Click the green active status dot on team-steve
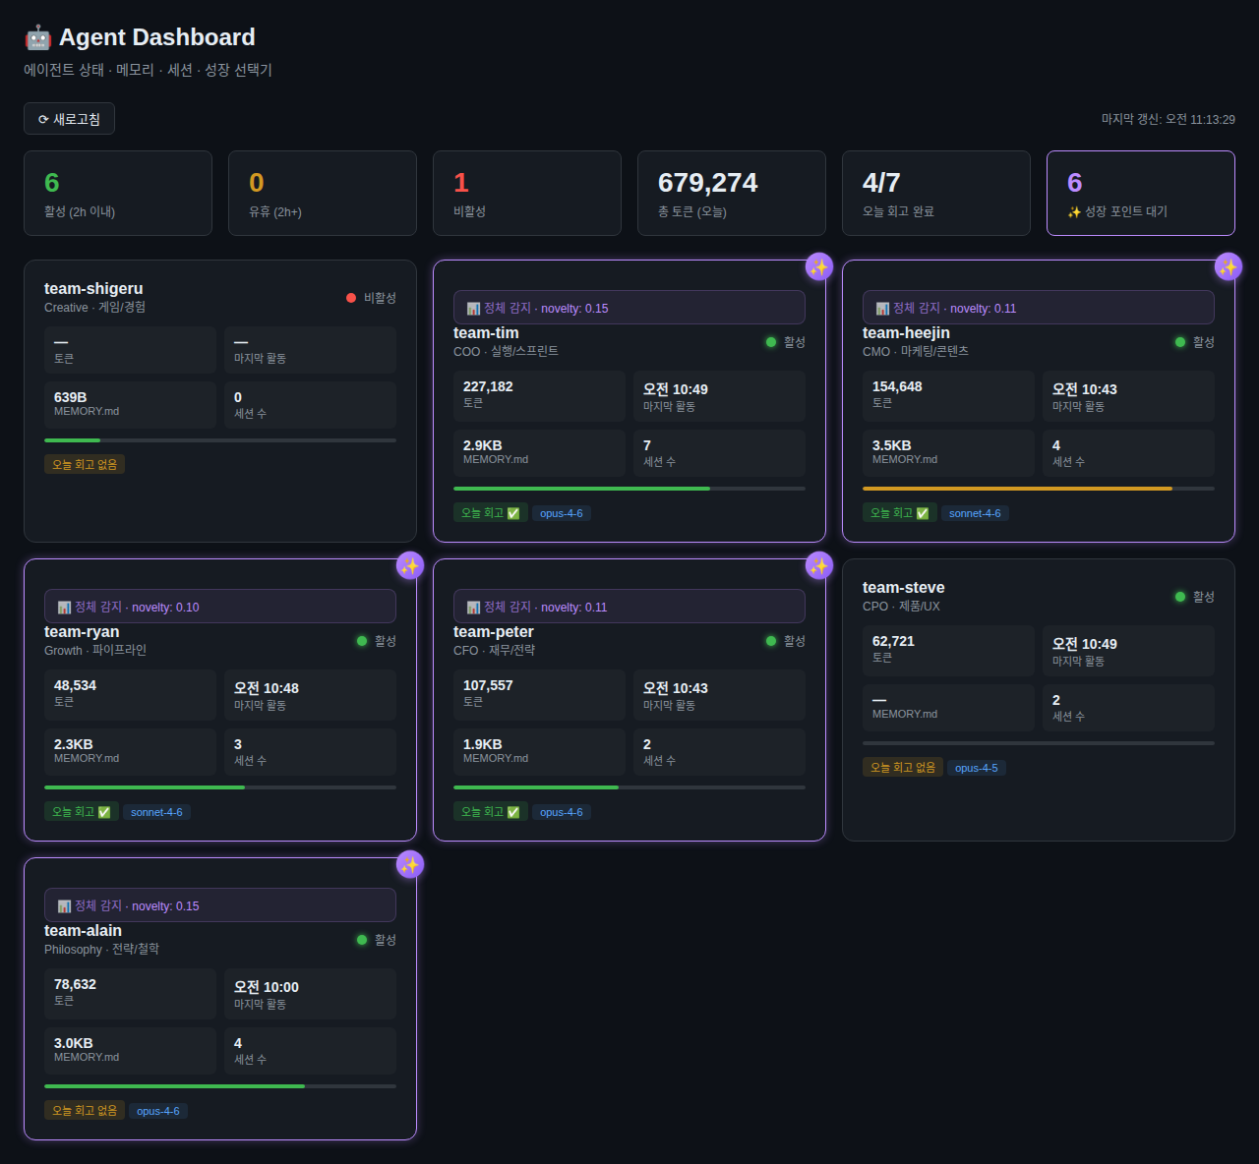Image resolution: width=1259 pixels, height=1164 pixels. point(1180,597)
